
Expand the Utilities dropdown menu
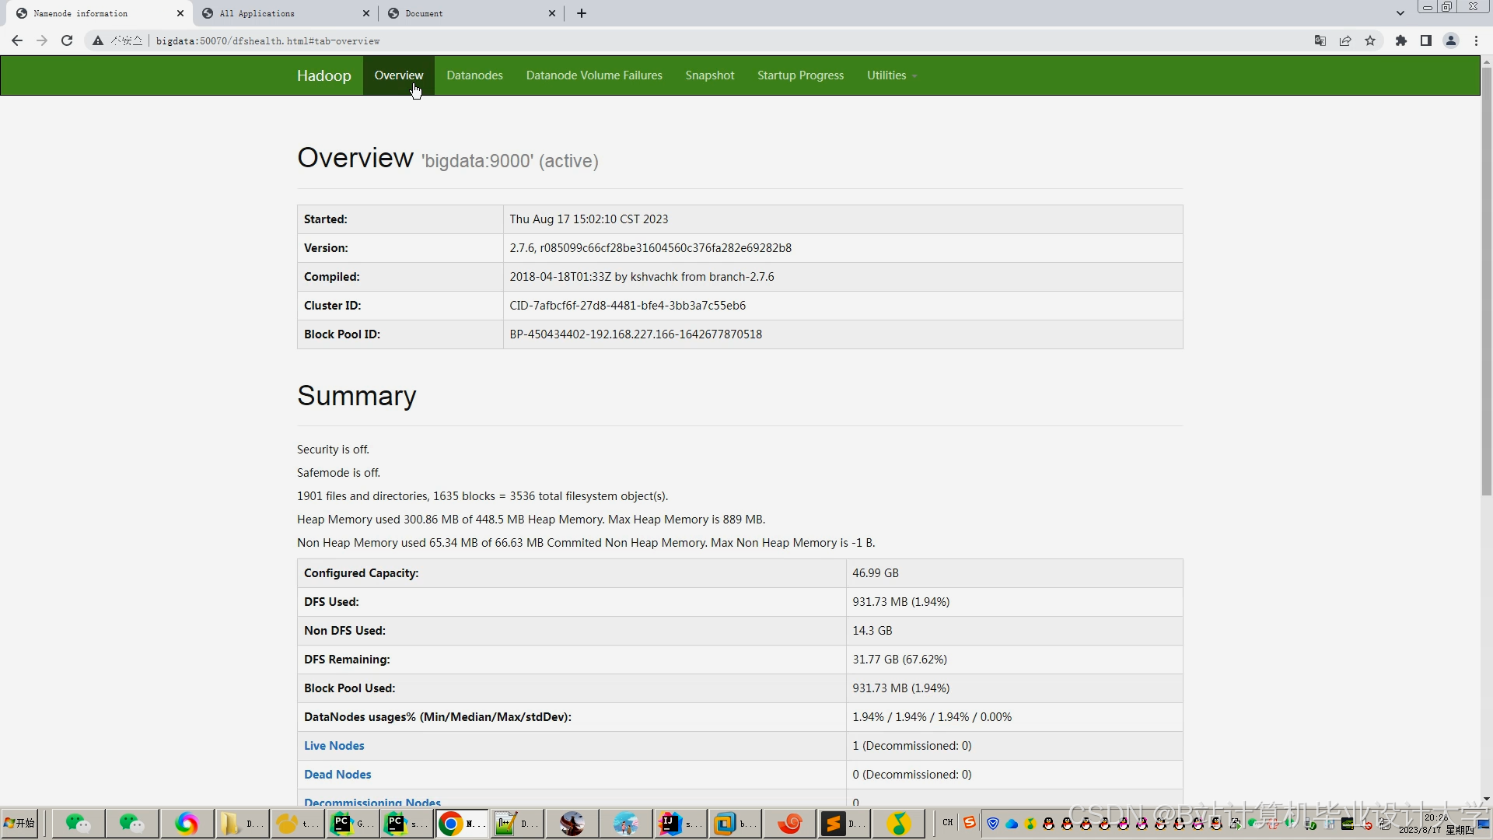[891, 75]
